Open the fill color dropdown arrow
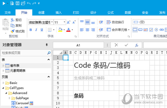167x108 pixels. (x=64, y=30)
